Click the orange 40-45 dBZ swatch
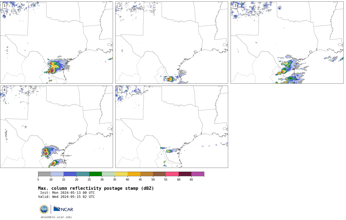The image size is (346, 220). (134, 174)
